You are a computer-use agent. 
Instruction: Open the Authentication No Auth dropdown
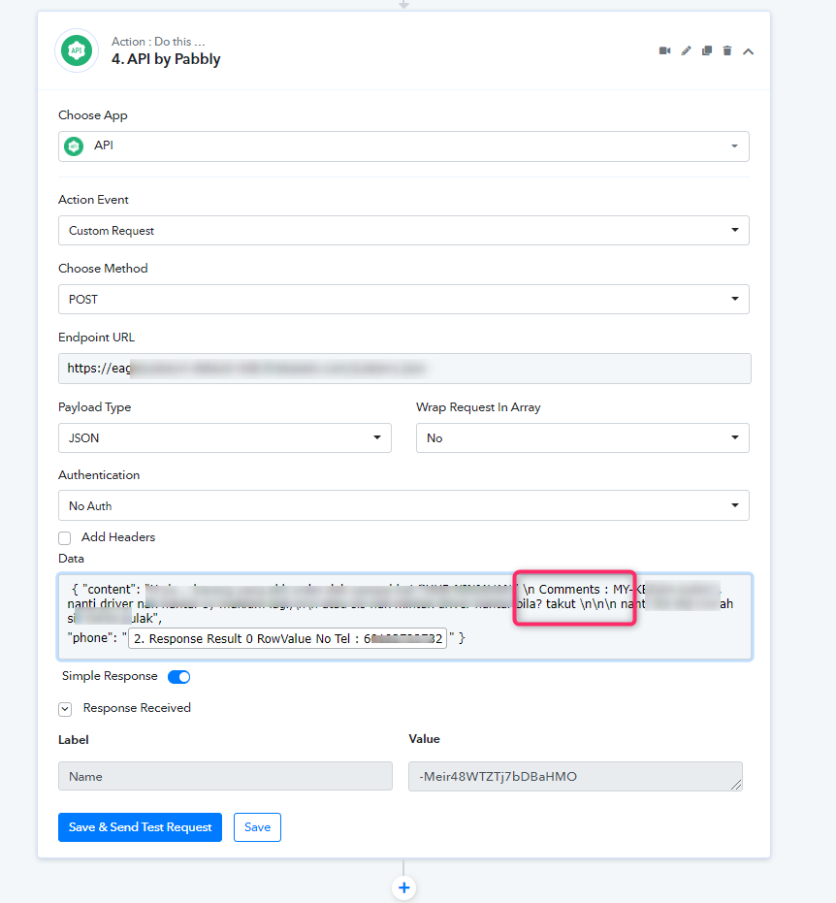coord(403,505)
